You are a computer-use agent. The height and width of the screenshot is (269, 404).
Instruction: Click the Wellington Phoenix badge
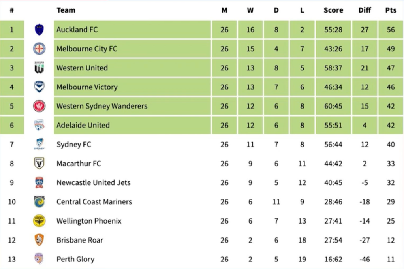[x=39, y=221]
